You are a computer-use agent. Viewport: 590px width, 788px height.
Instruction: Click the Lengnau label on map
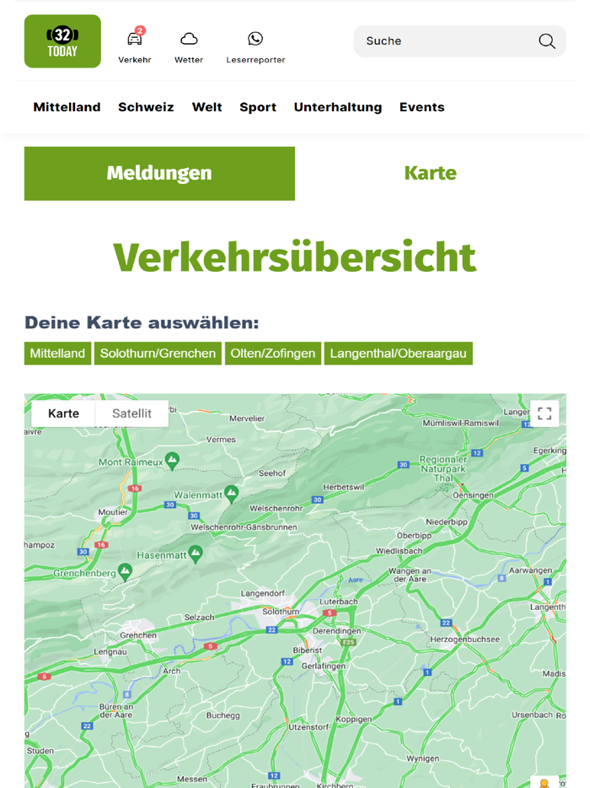click(x=110, y=652)
